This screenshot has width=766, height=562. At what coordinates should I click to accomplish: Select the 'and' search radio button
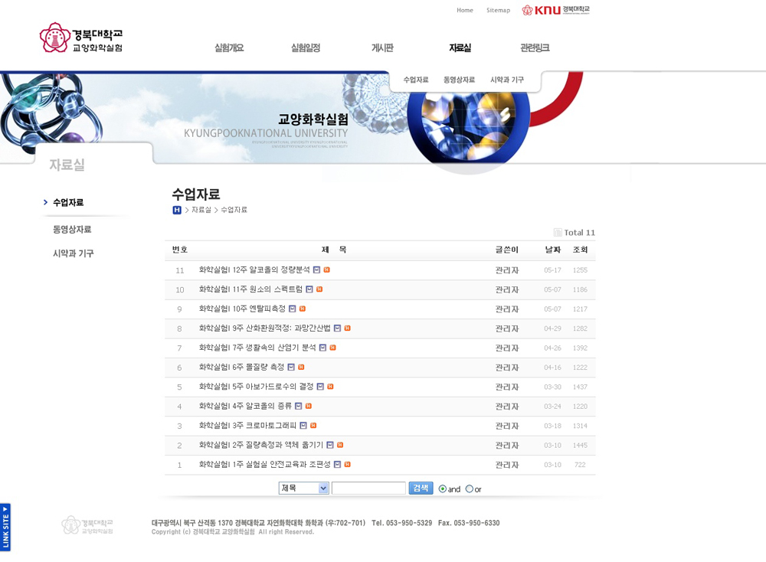pyautogui.click(x=442, y=489)
